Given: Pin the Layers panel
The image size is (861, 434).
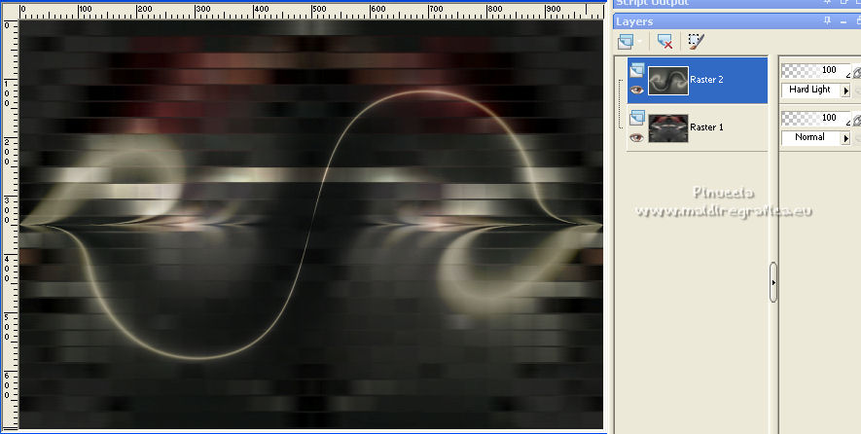Looking at the screenshot, I should 828,21.
